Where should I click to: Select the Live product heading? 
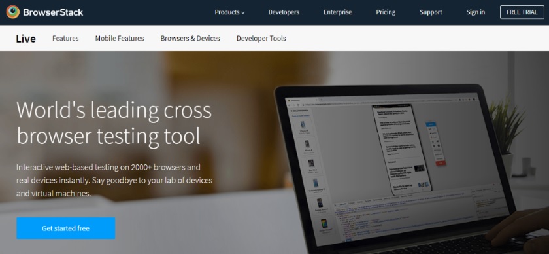click(x=25, y=38)
